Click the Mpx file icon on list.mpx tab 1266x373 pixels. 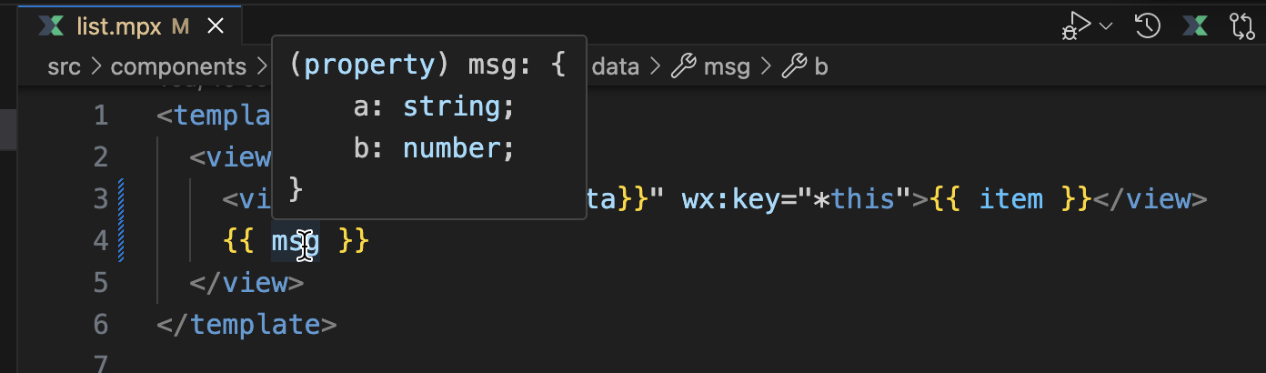(51, 26)
